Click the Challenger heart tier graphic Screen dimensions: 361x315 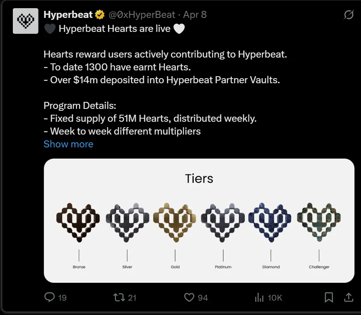[319, 222]
